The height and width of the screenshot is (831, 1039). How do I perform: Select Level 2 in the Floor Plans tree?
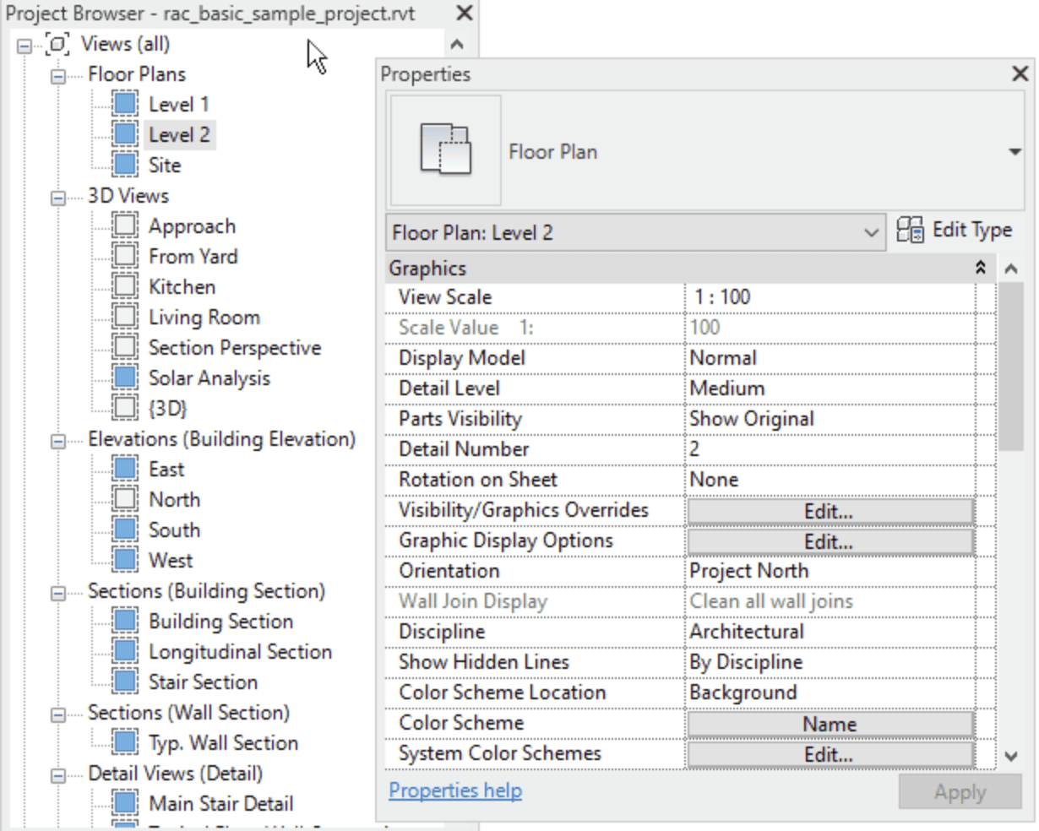tap(179, 134)
